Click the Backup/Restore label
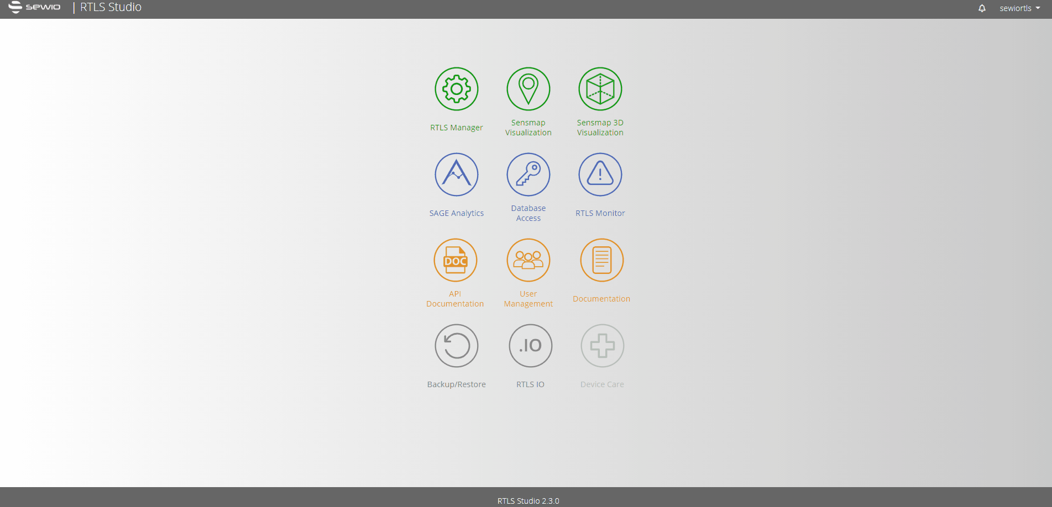The width and height of the screenshot is (1052, 507). (x=457, y=384)
